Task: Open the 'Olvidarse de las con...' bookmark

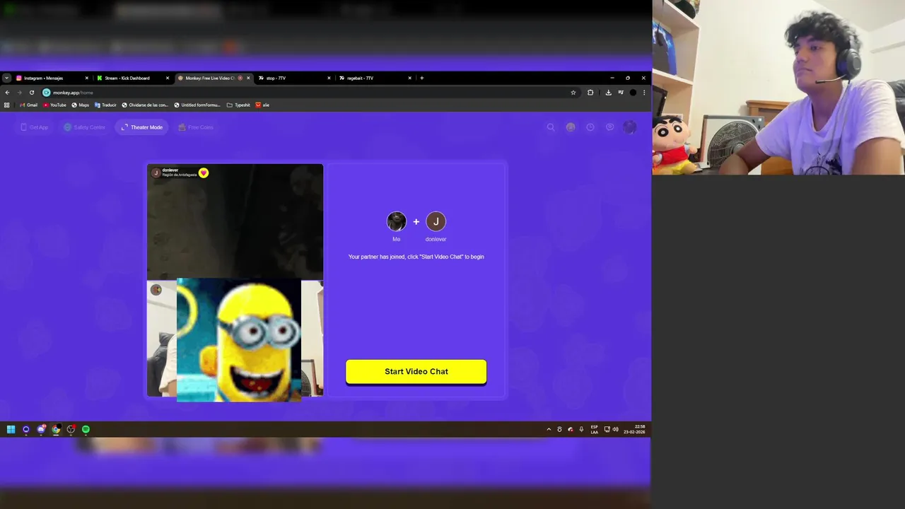Action: [145, 105]
